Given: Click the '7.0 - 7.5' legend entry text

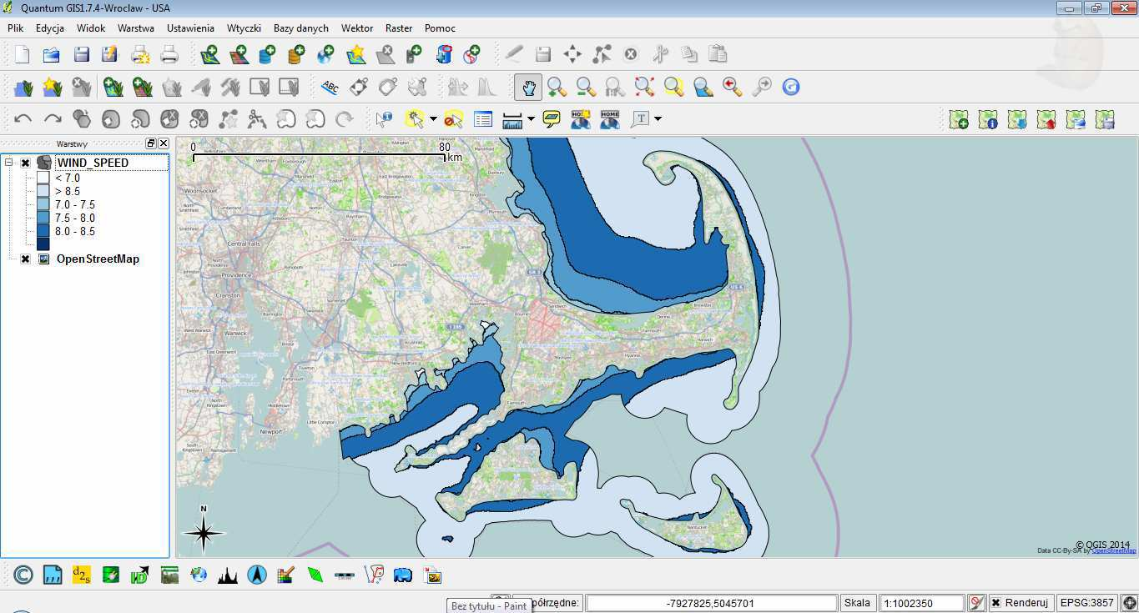Looking at the screenshot, I should [75, 204].
